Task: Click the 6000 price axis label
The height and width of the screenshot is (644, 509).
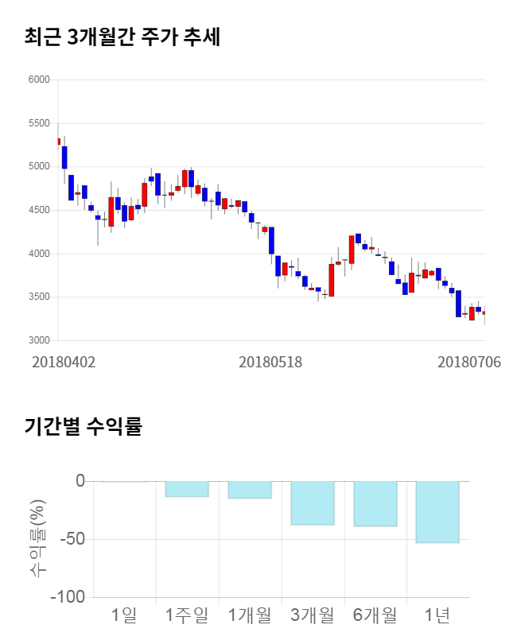Action: coord(39,80)
